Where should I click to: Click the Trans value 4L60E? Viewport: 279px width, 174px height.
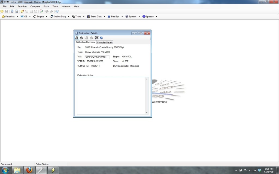click(125, 61)
